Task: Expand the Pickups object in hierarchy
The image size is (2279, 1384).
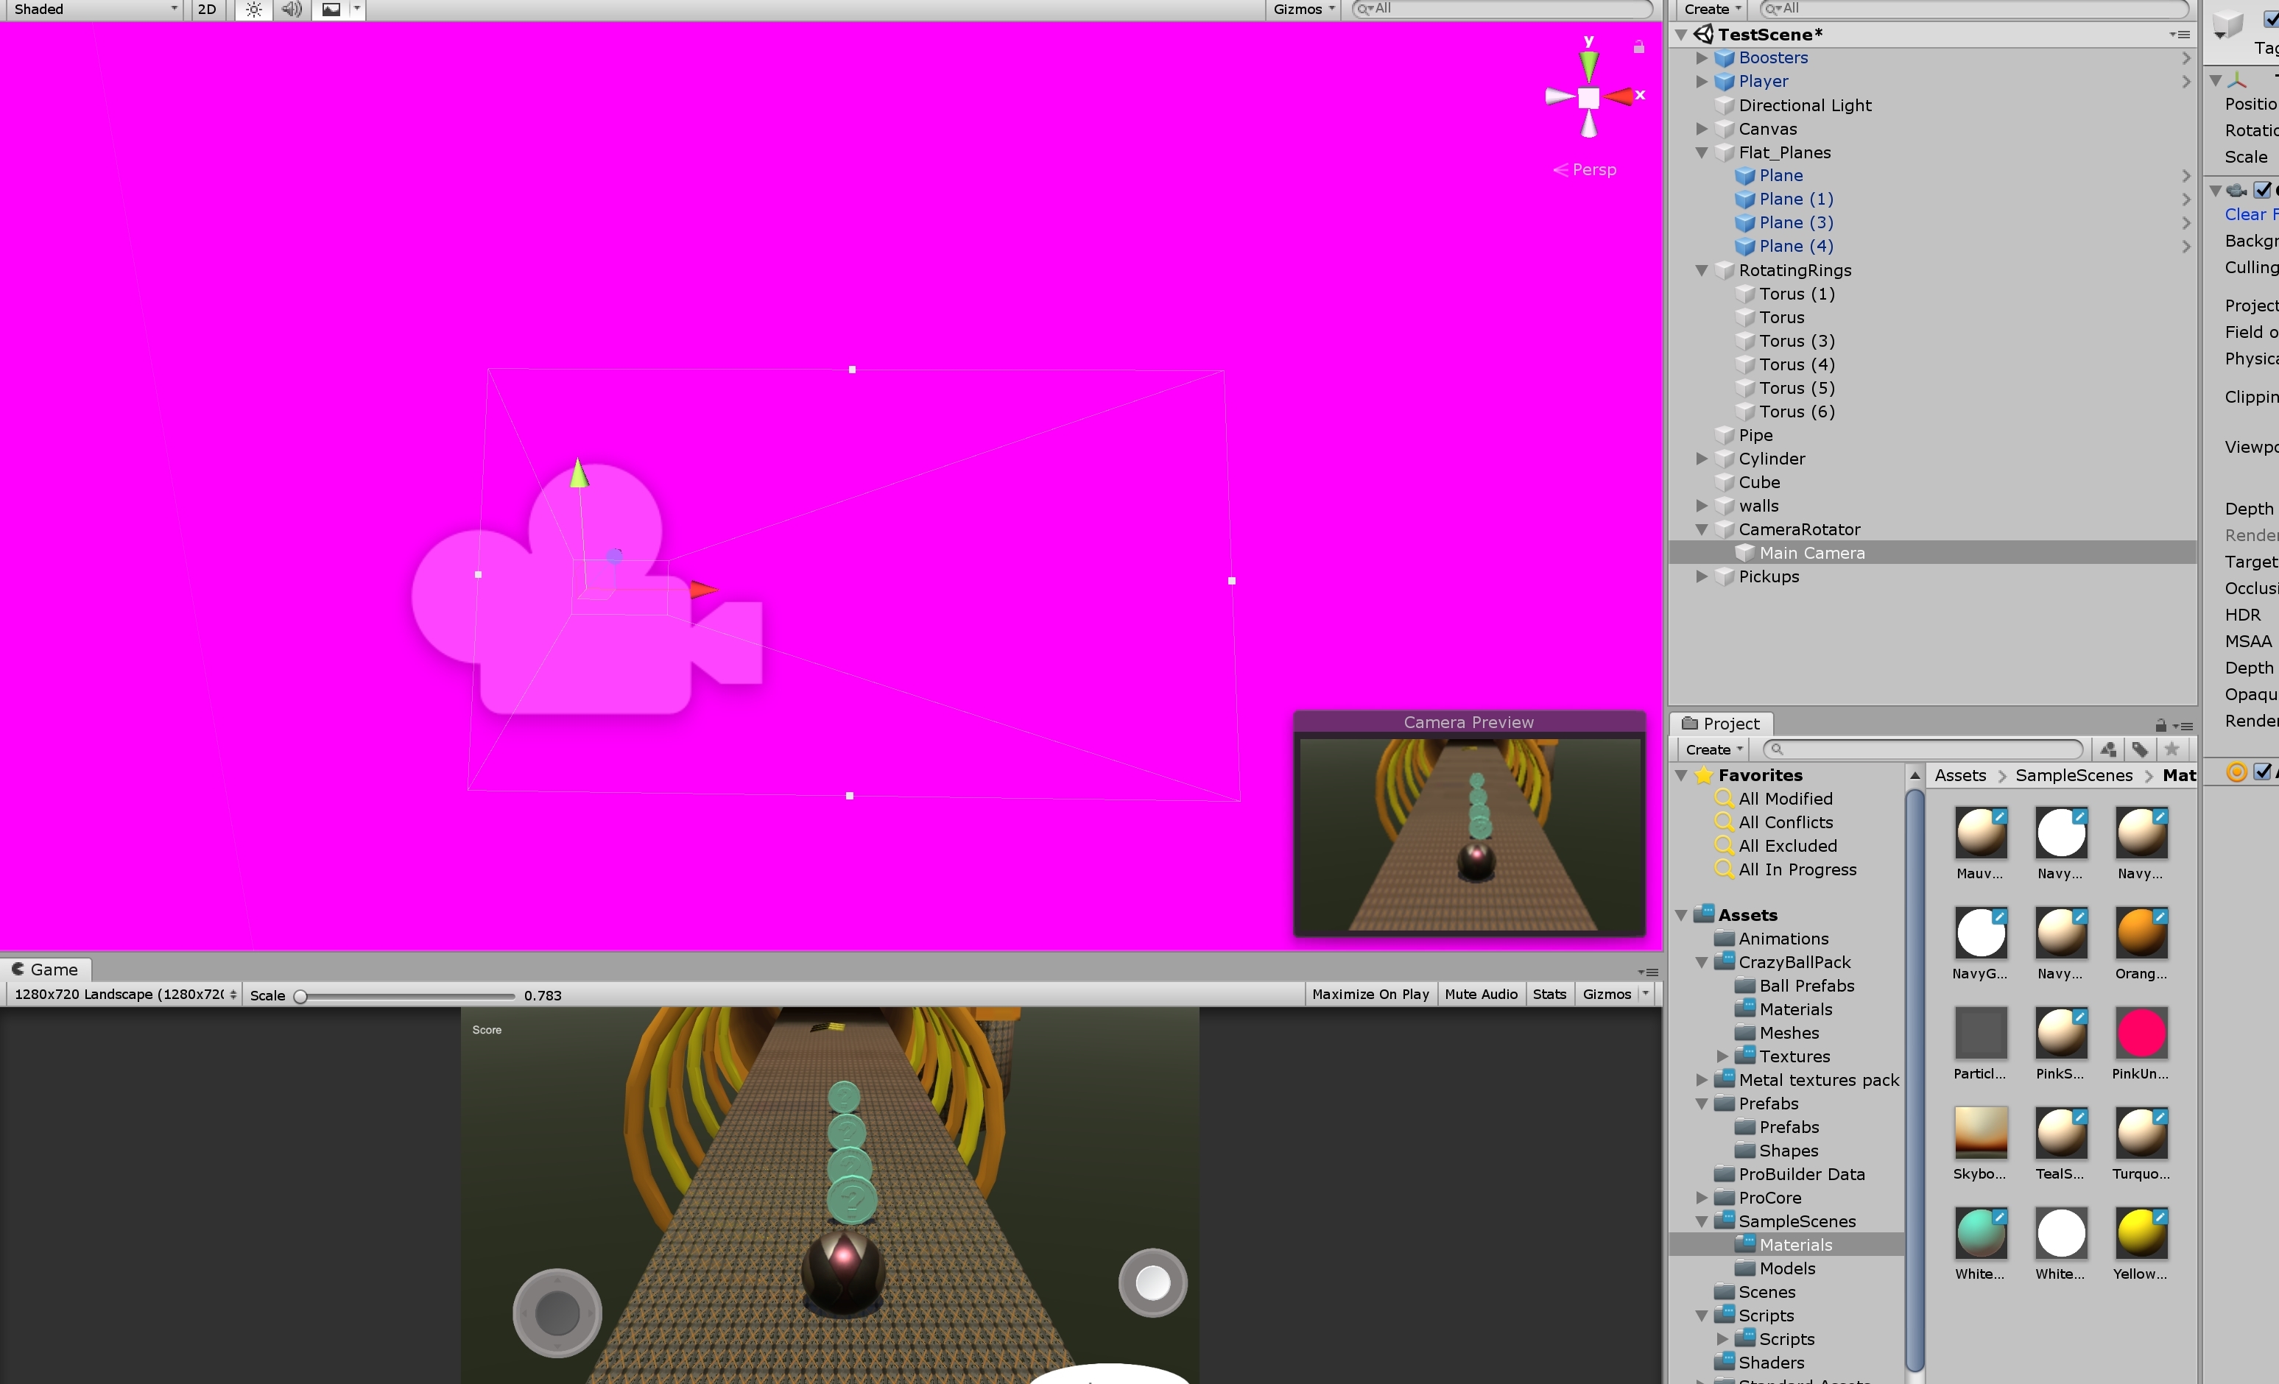Action: 1701,577
